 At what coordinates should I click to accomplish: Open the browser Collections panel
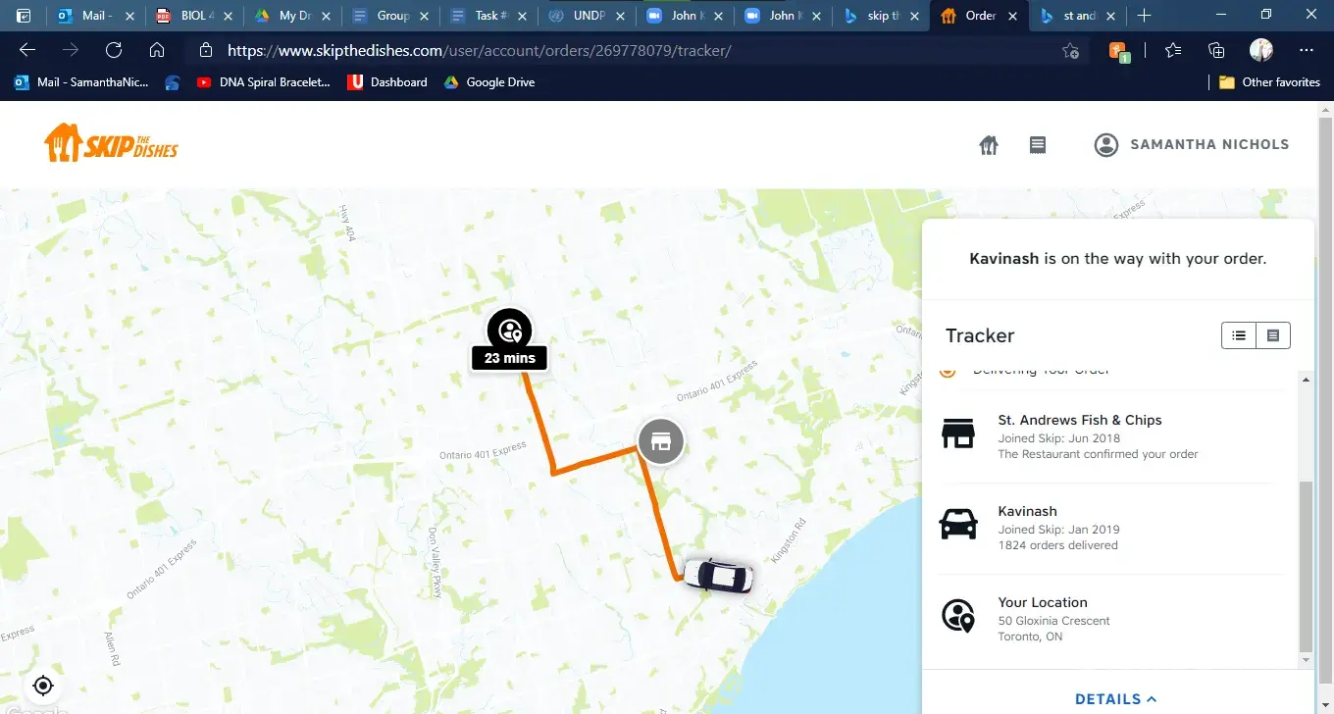1217,51
